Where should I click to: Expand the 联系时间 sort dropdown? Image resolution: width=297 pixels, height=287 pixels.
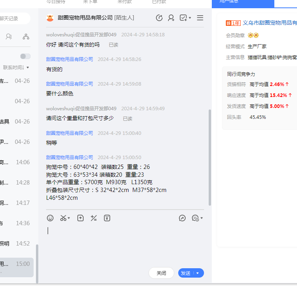coord(16,68)
